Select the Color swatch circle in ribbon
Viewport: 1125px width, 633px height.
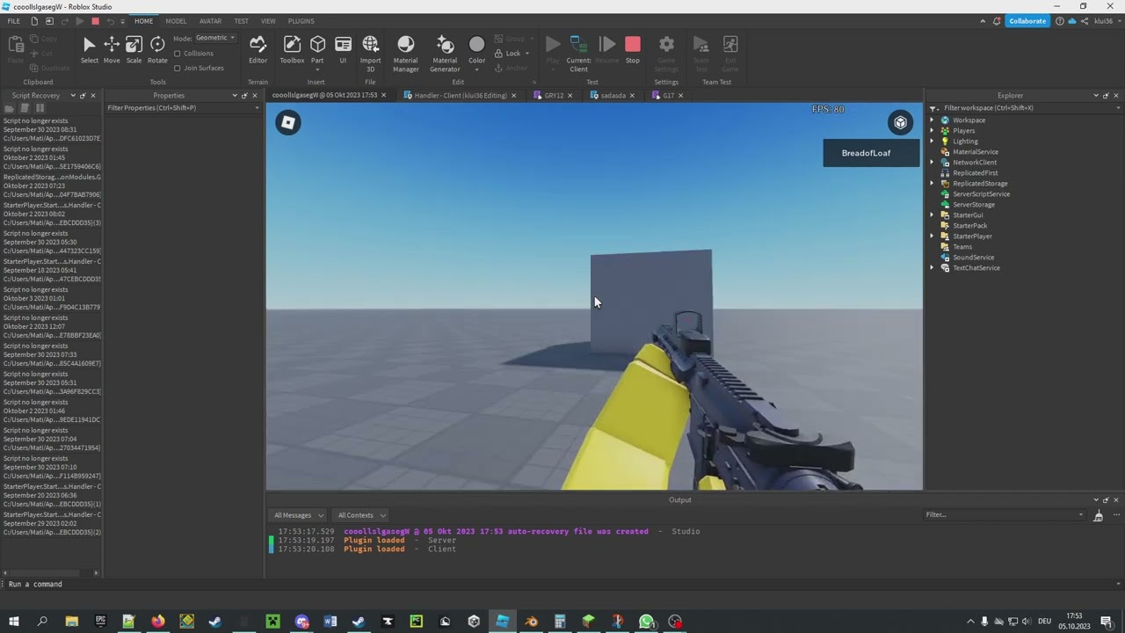point(476,45)
